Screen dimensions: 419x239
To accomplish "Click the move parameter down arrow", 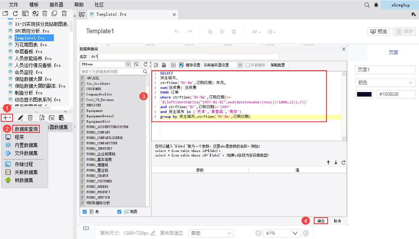I will coord(336,162).
